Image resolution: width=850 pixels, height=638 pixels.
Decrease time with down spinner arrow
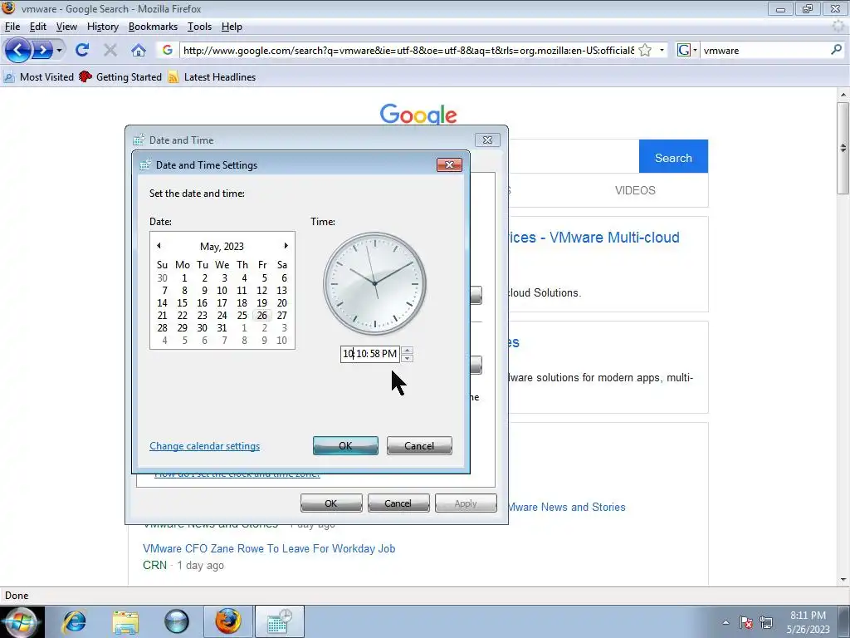pyautogui.click(x=407, y=358)
